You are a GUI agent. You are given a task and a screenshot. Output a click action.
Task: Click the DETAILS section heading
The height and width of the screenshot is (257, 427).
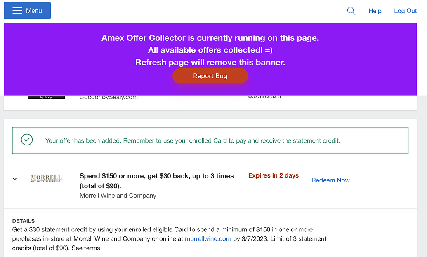[23, 221]
